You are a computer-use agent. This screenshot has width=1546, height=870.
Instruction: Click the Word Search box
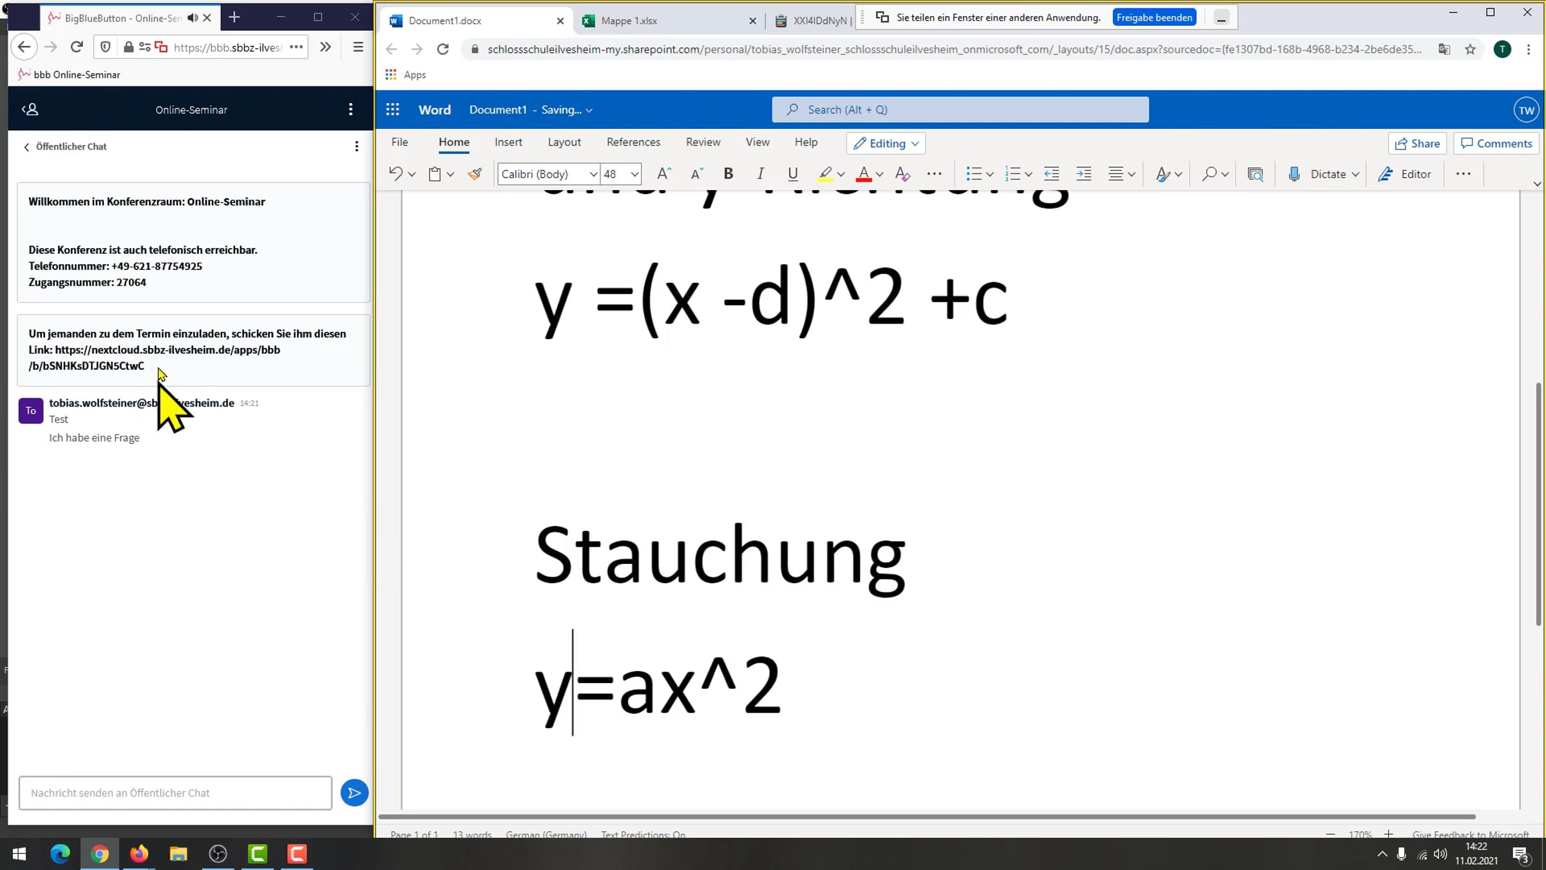(x=960, y=110)
